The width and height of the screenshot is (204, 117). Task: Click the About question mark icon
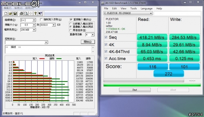35,13
